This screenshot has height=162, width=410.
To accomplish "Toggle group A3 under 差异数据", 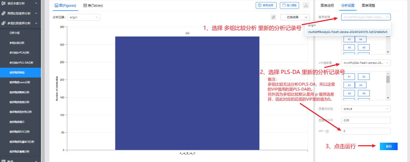I will pyautogui.click(x=349, y=39).
